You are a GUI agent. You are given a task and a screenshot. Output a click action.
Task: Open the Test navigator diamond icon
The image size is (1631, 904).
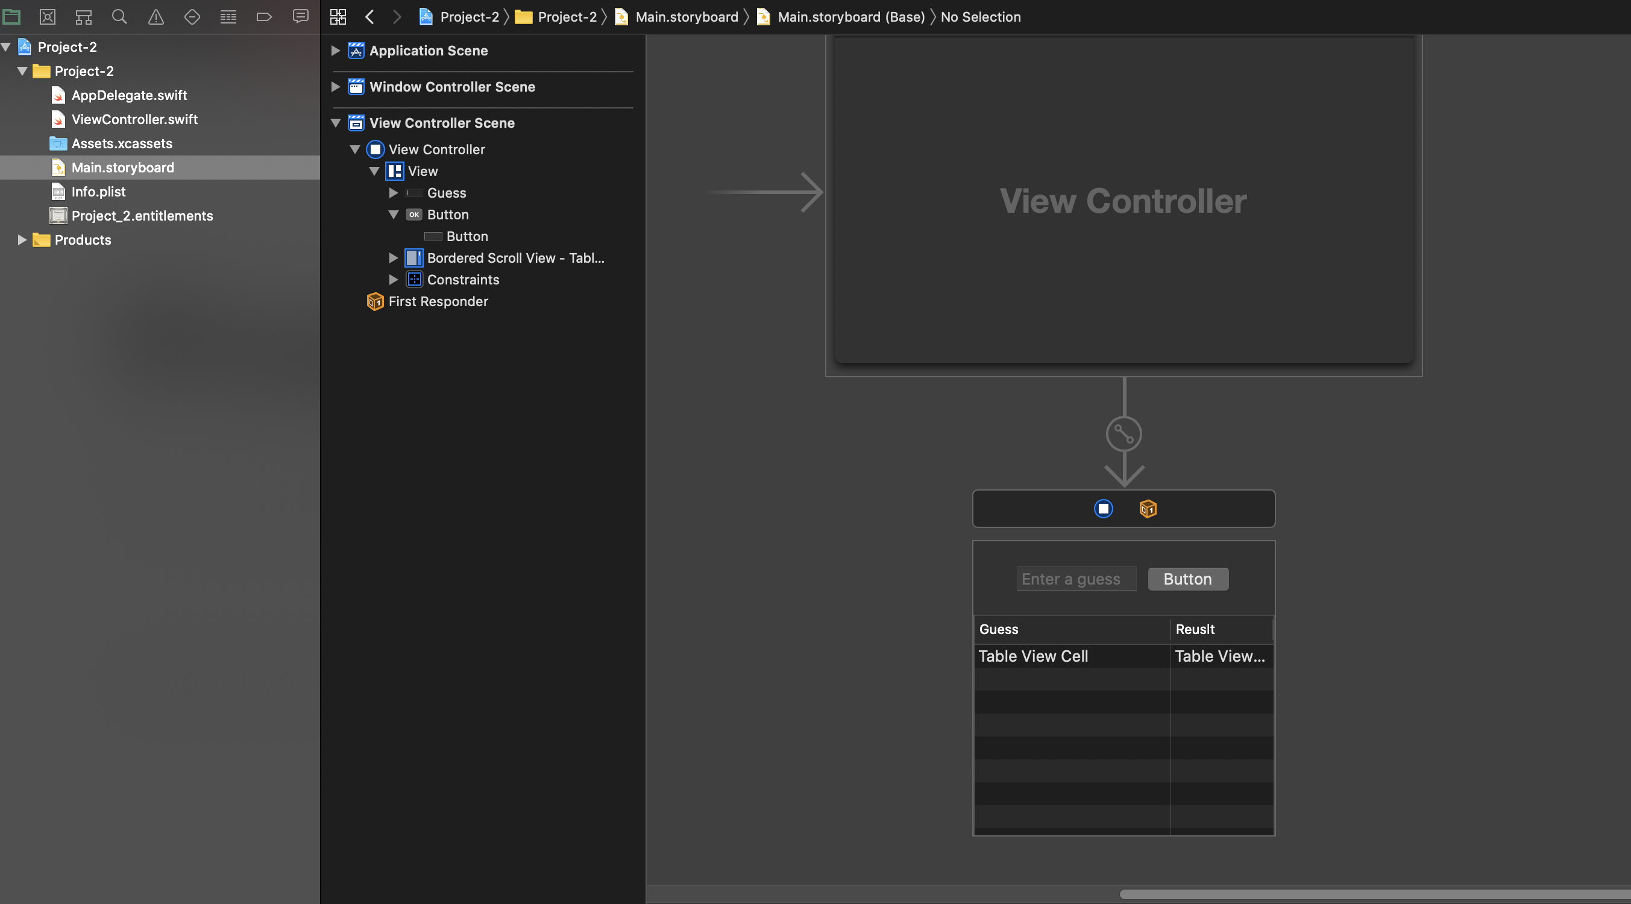click(x=192, y=16)
